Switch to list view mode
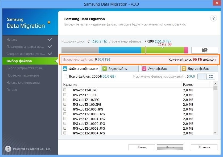Viewport: 223px width, 157px height. click(x=202, y=77)
